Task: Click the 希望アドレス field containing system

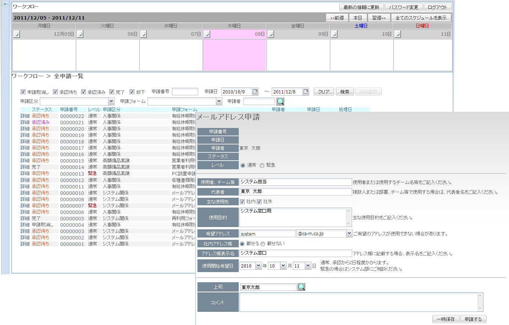Action: point(267,234)
